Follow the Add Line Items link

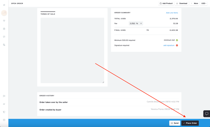(x=172, y=13)
